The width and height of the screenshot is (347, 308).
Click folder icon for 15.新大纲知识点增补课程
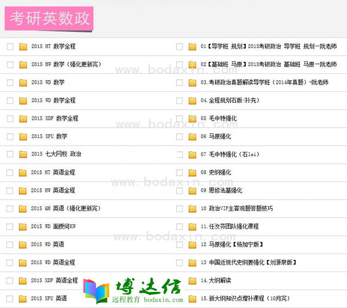(193, 299)
